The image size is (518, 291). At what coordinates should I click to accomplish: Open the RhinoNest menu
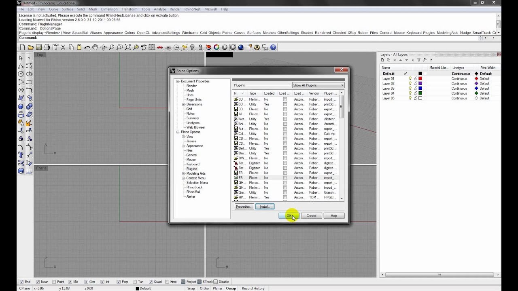(193, 9)
